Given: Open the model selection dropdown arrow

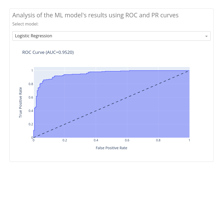Looking at the screenshot, I should coord(206,36).
